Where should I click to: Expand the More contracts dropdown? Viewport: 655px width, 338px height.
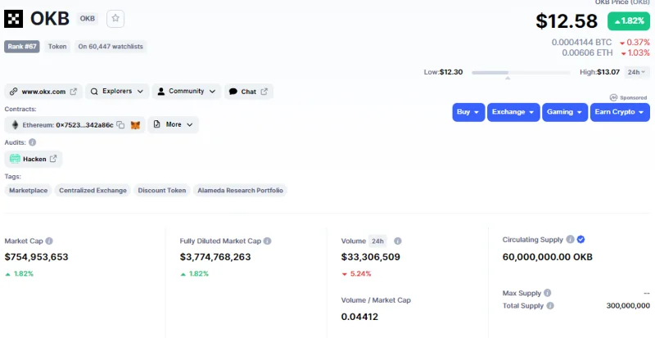pyautogui.click(x=173, y=125)
